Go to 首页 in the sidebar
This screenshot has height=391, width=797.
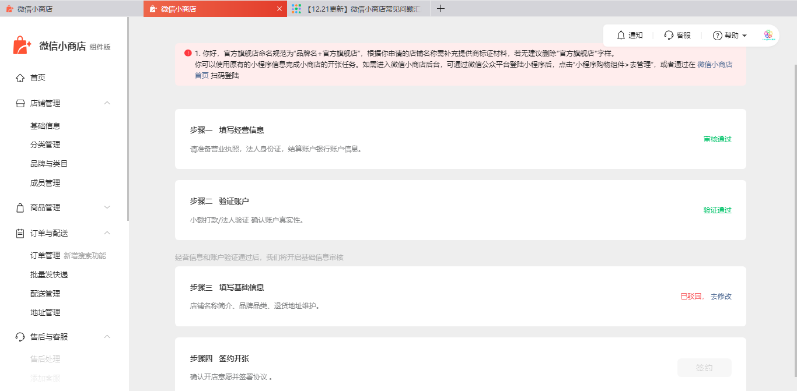[38, 78]
